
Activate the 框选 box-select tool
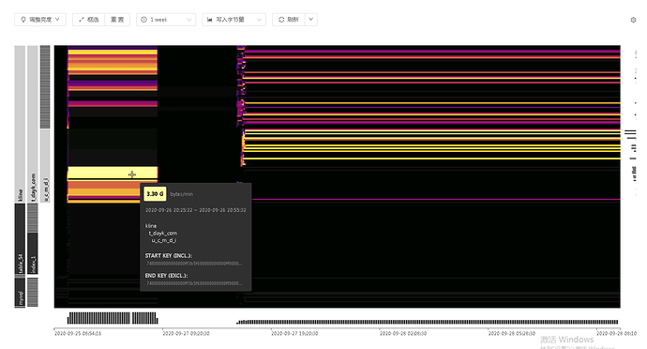tap(88, 20)
